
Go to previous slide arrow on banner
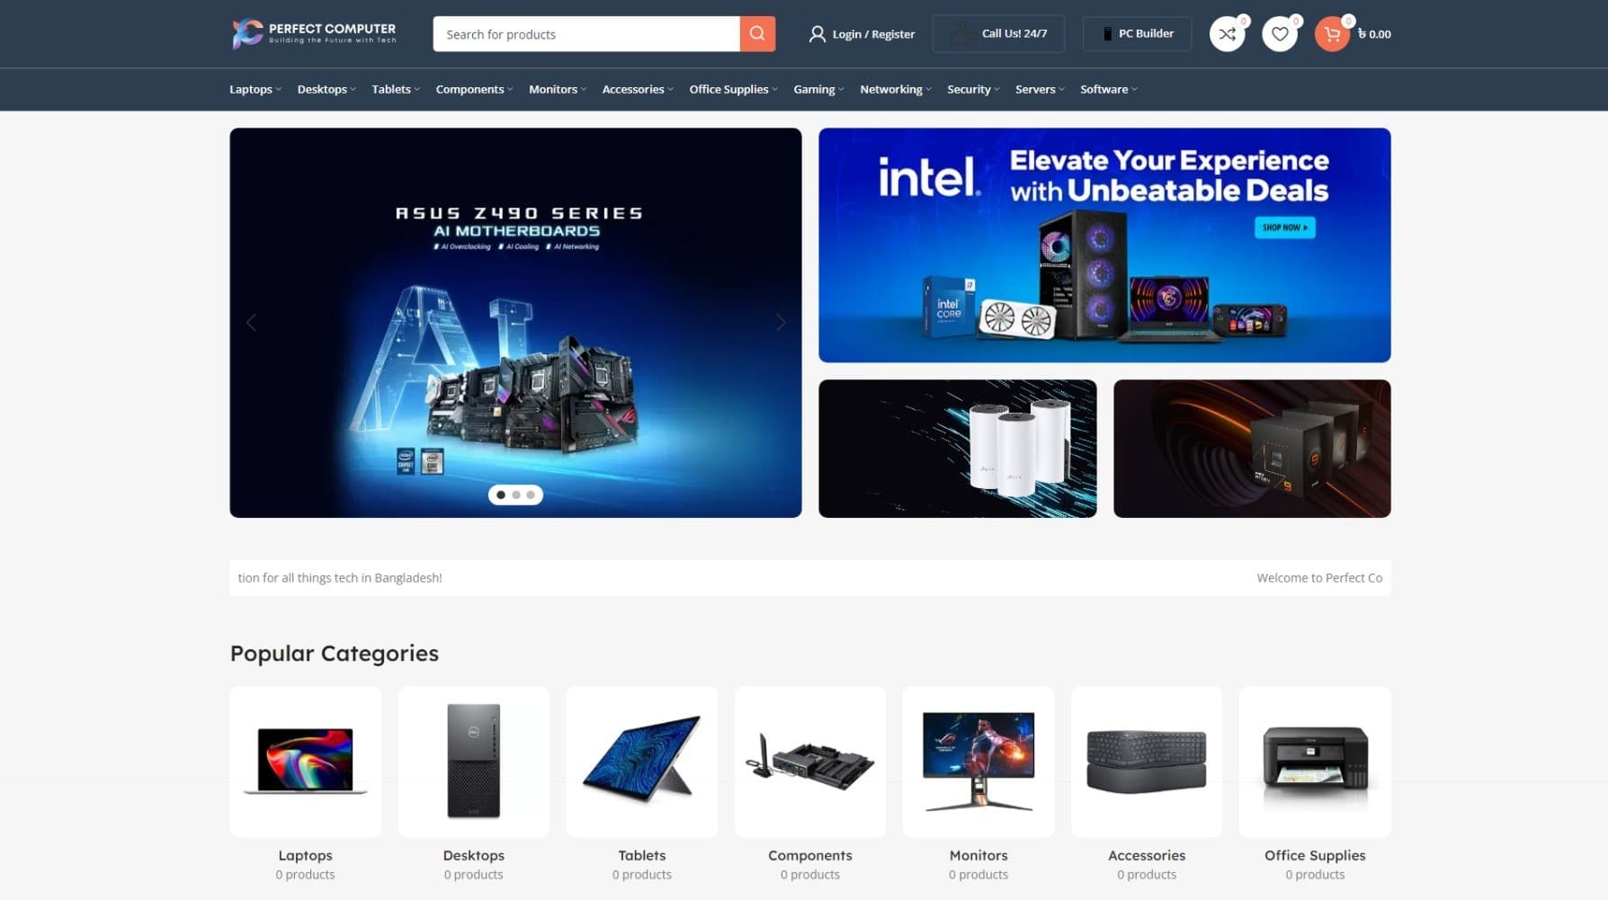point(252,322)
